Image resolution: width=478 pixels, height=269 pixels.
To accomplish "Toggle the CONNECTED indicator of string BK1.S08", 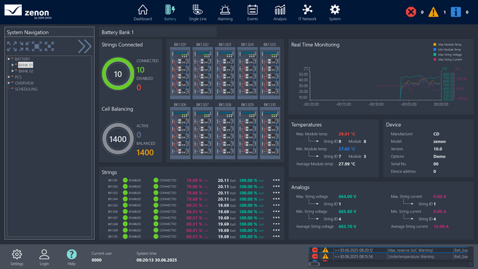I will click(x=156, y=224).
